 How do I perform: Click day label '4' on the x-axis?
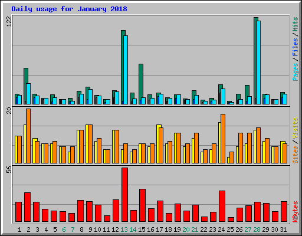(46, 230)
